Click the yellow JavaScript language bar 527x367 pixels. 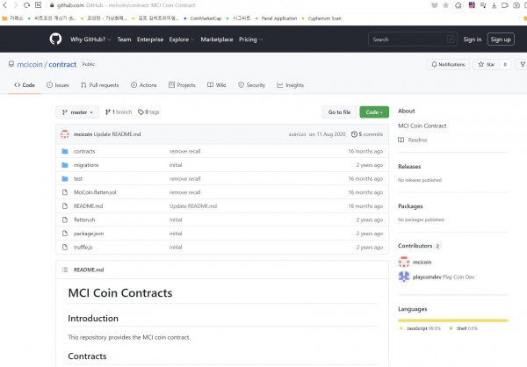452,320
